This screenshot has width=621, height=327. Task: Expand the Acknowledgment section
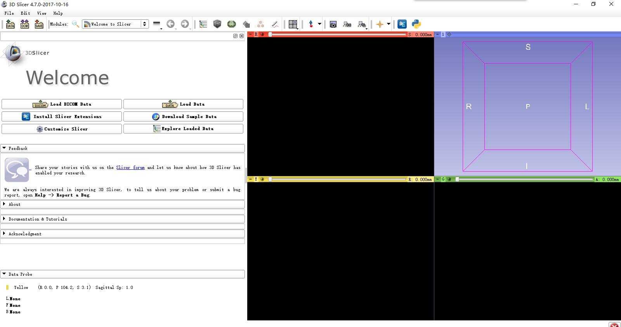pos(123,234)
